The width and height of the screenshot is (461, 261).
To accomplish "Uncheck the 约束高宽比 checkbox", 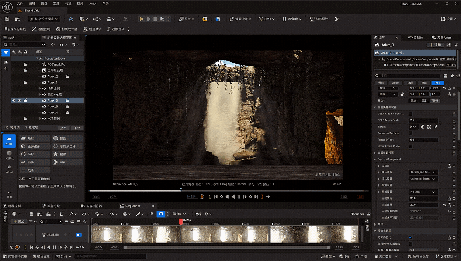I will click(410, 237).
